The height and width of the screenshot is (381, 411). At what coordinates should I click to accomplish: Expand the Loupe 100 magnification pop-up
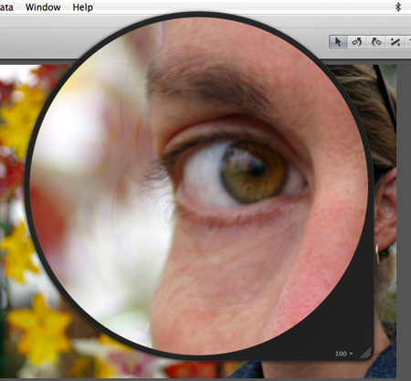pos(344,354)
